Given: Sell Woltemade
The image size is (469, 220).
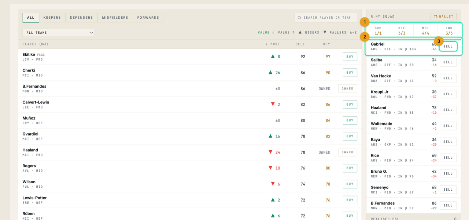Looking at the screenshot, I should [448, 126].
